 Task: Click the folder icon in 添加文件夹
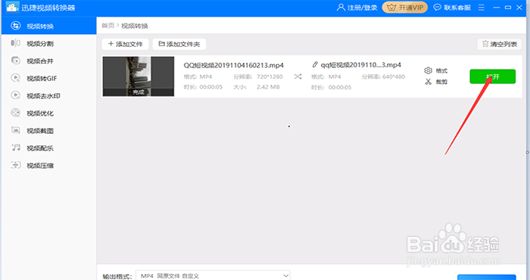(161, 44)
